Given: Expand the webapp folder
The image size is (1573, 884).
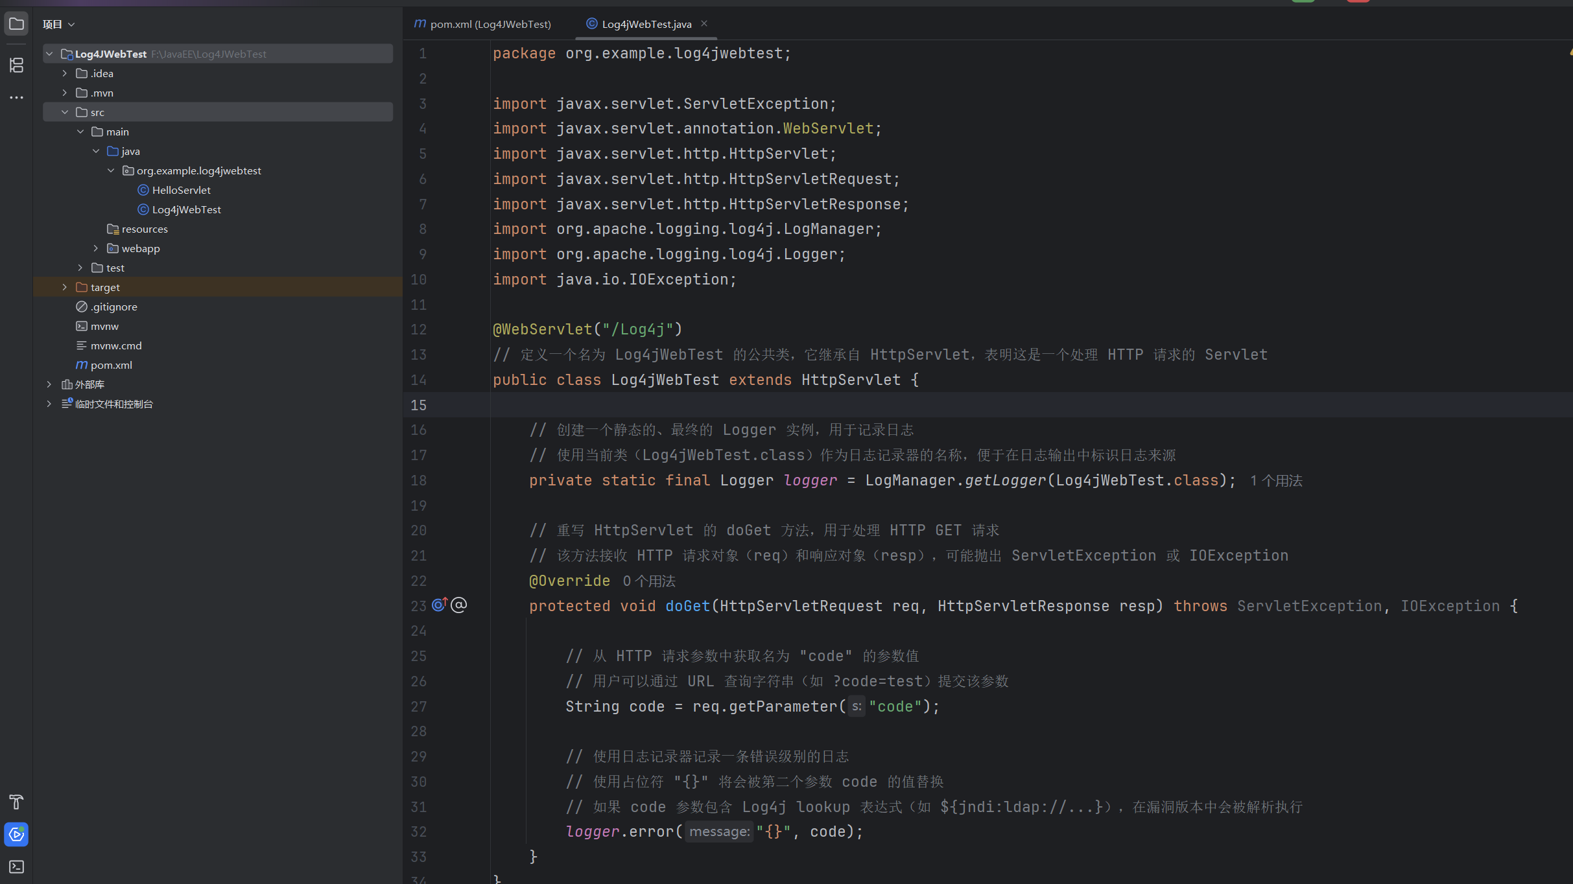Looking at the screenshot, I should (95, 248).
